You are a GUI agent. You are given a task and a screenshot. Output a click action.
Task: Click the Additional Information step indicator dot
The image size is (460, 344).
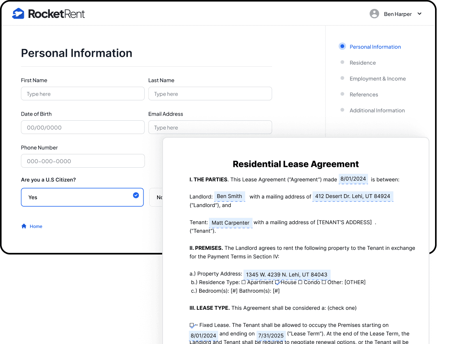click(341, 110)
